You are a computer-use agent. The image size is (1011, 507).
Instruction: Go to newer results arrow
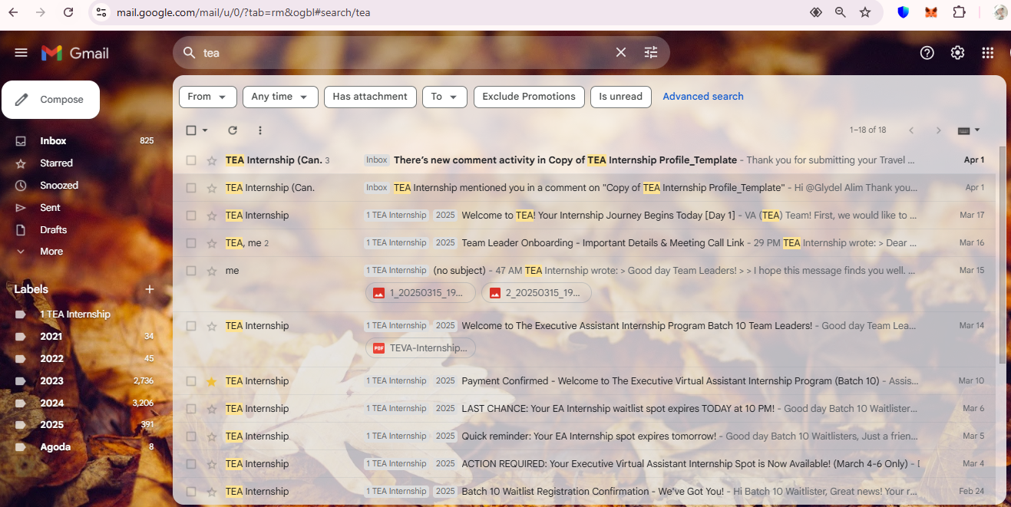coord(911,130)
